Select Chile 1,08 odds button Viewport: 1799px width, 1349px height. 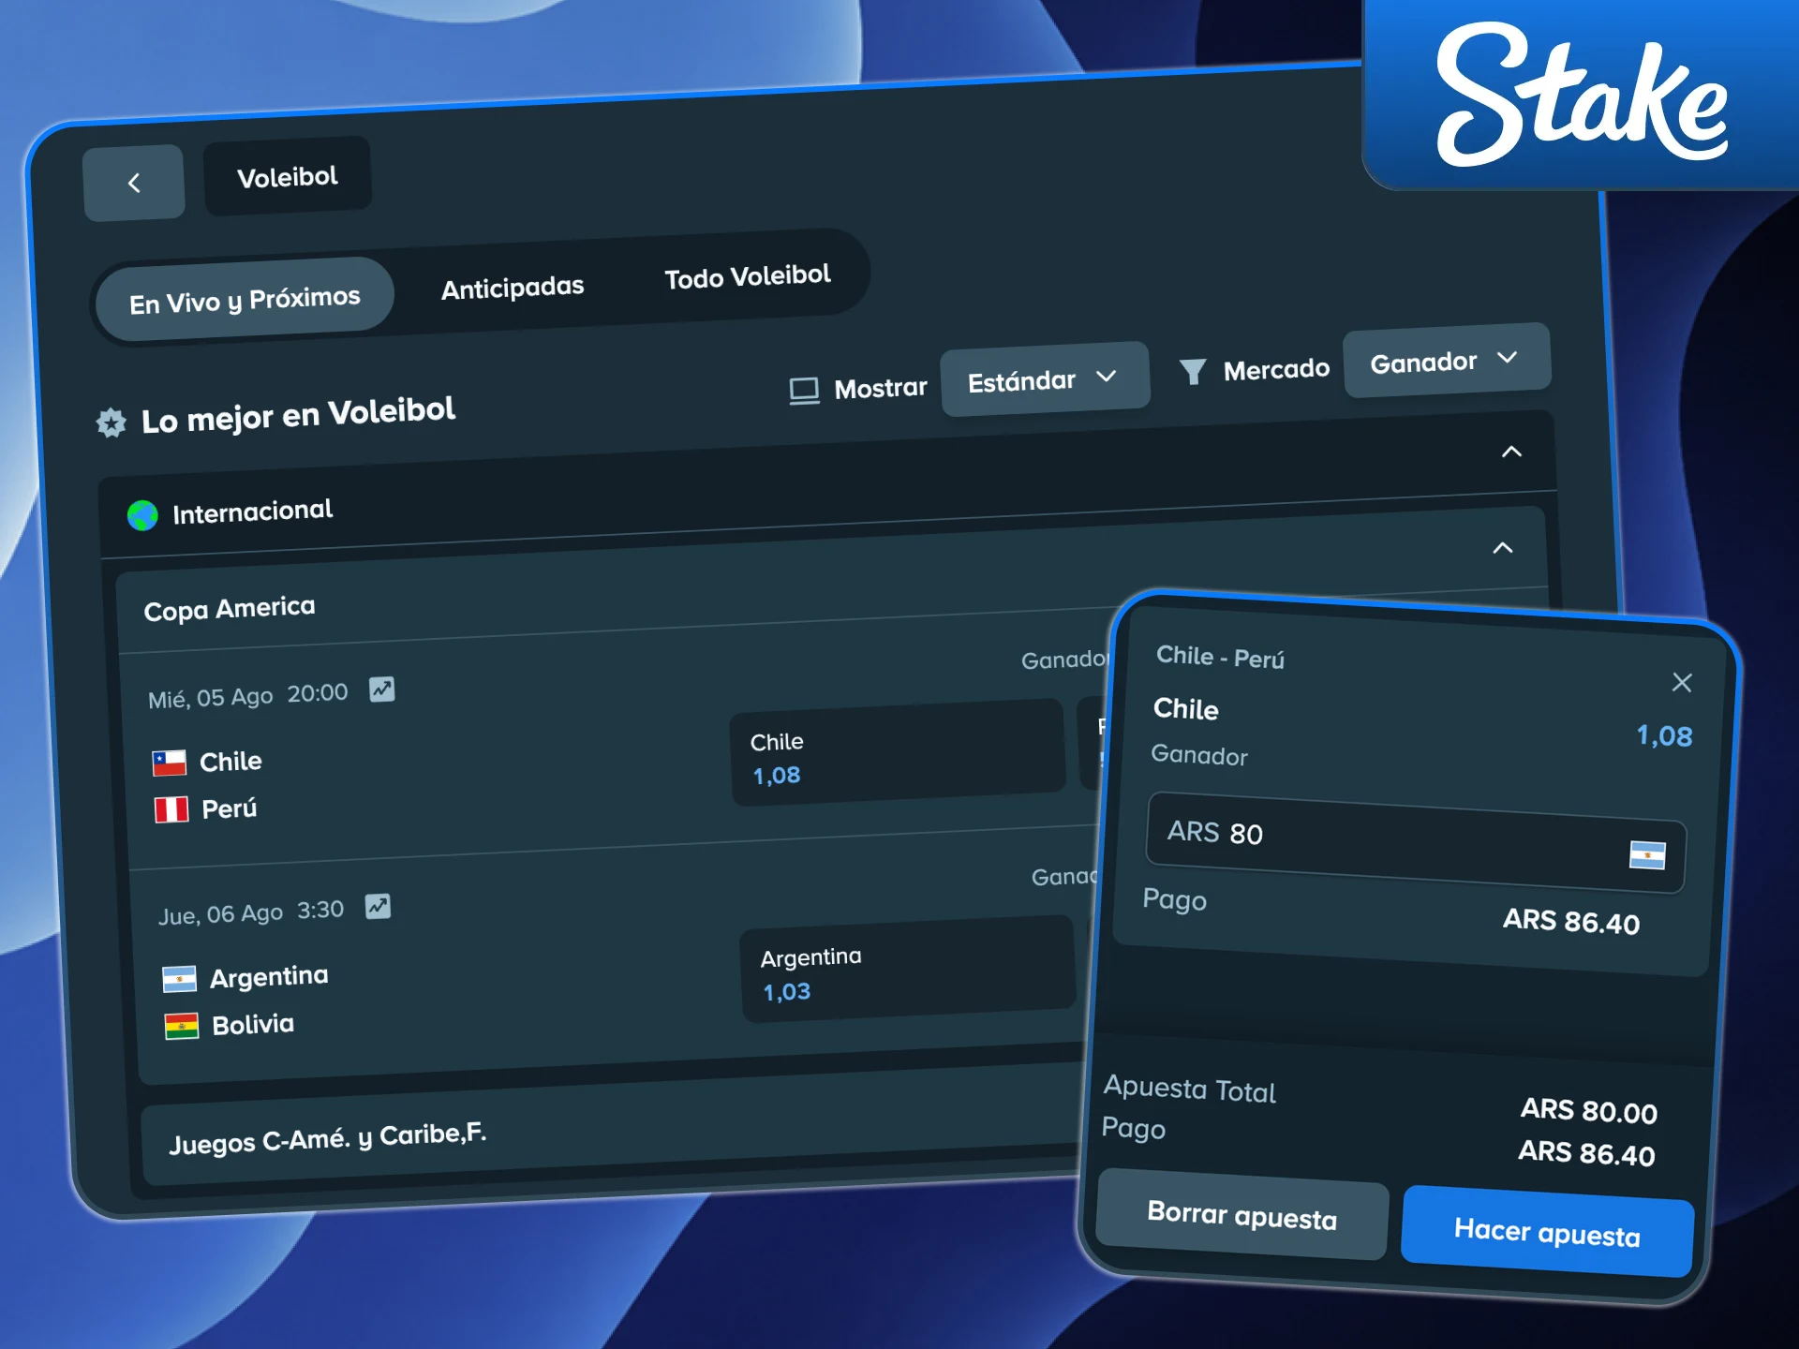click(x=898, y=753)
